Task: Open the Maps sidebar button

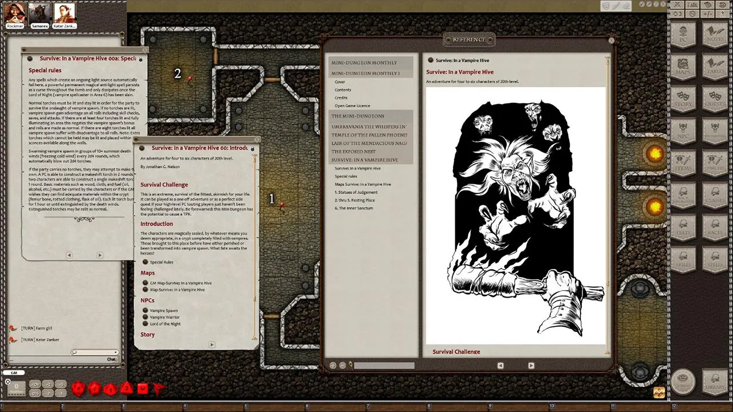Action: coord(683,68)
